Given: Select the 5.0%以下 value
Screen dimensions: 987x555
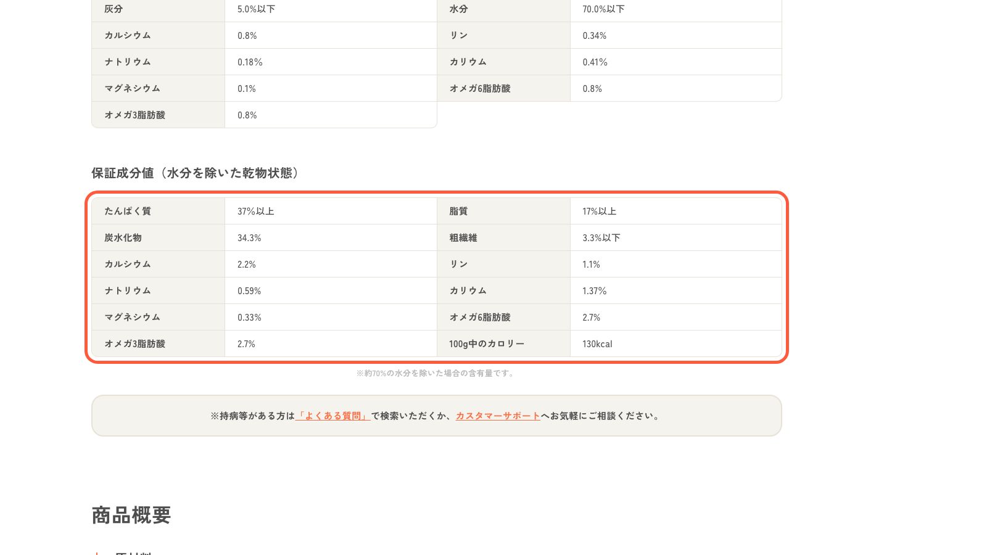Looking at the screenshot, I should [x=256, y=9].
